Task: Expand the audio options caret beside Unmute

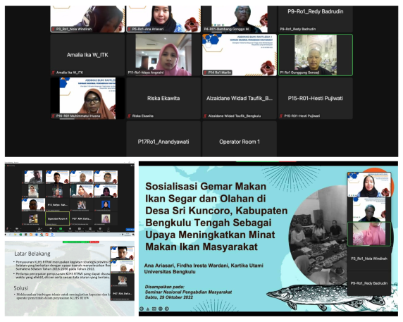Action: coord(11,229)
